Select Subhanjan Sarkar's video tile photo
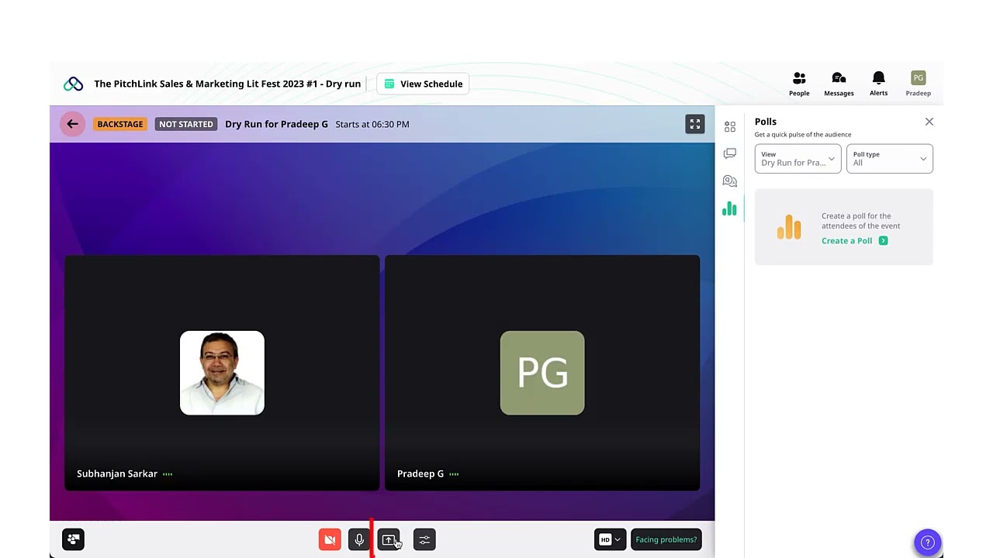Viewport: 993px width, 558px height. (222, 373)
